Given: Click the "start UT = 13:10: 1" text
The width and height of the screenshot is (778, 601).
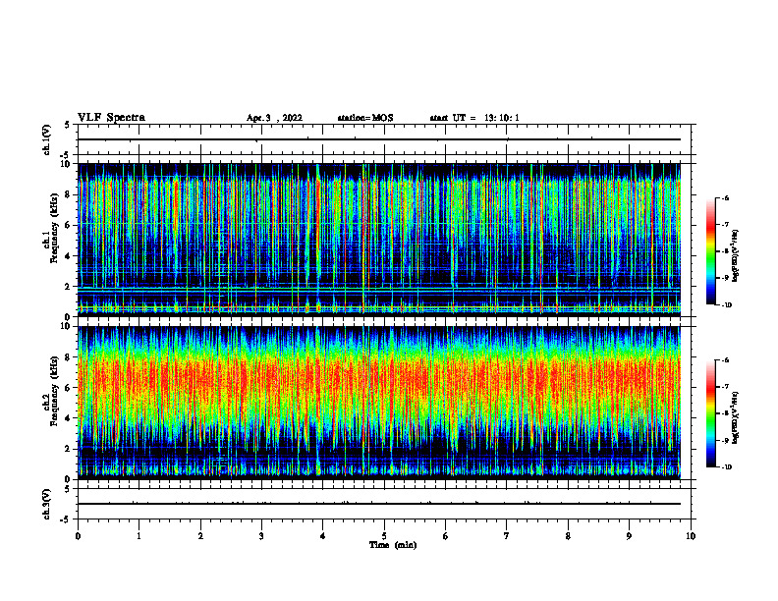Looking at the screenshot, I should 474,118.
